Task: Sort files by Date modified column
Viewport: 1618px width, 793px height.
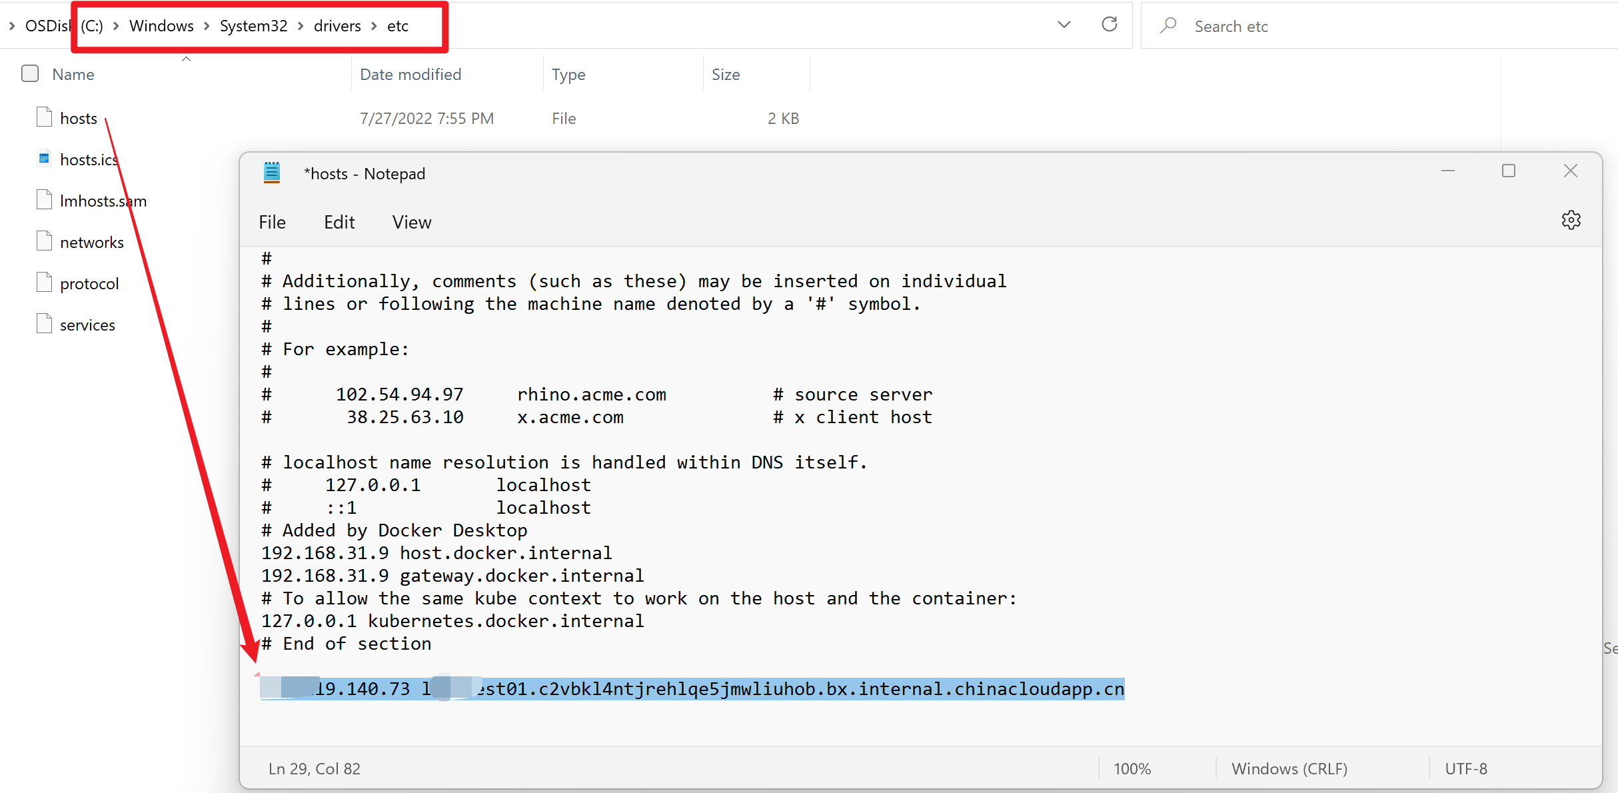Action: (x=410, y=74)
